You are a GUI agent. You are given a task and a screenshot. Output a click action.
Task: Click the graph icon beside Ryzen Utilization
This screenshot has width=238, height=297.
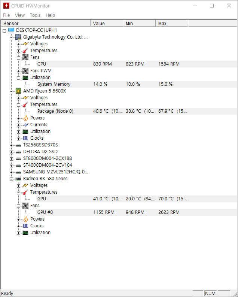(x=25, y=131)
